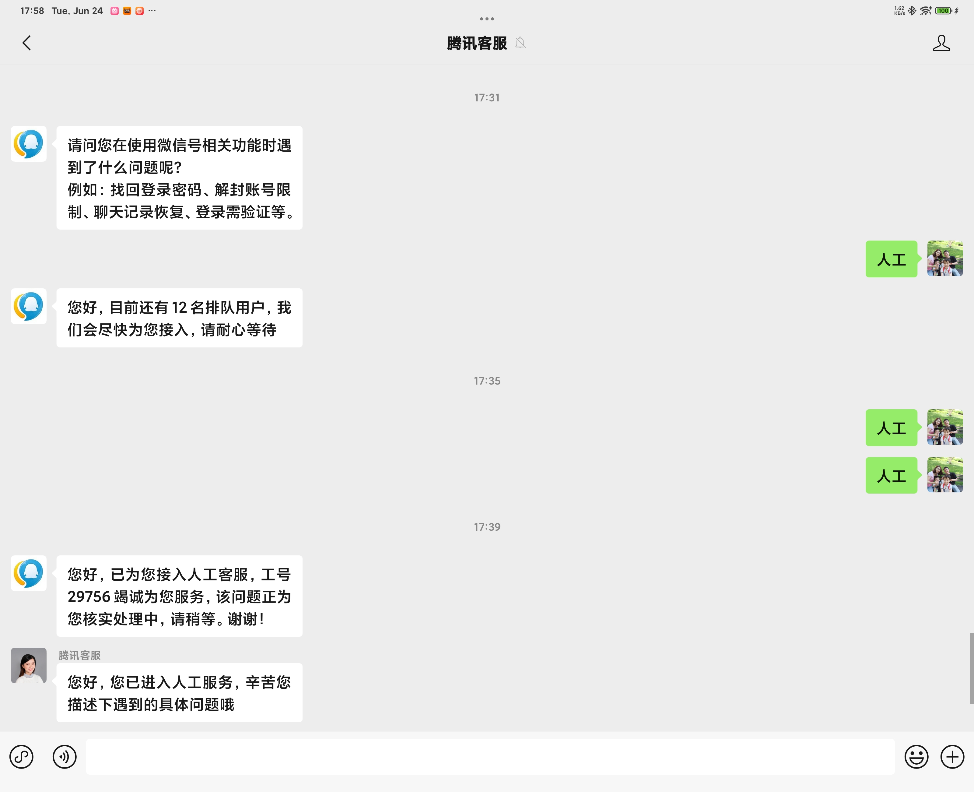Go back using the top-left arrow
974x792 pixels.
tap(26, 43)
